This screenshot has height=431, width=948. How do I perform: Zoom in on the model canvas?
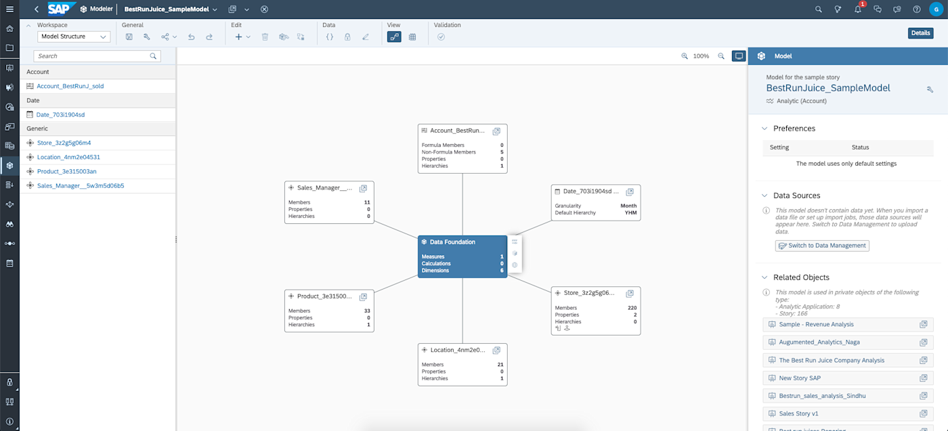tap(685, 56)
